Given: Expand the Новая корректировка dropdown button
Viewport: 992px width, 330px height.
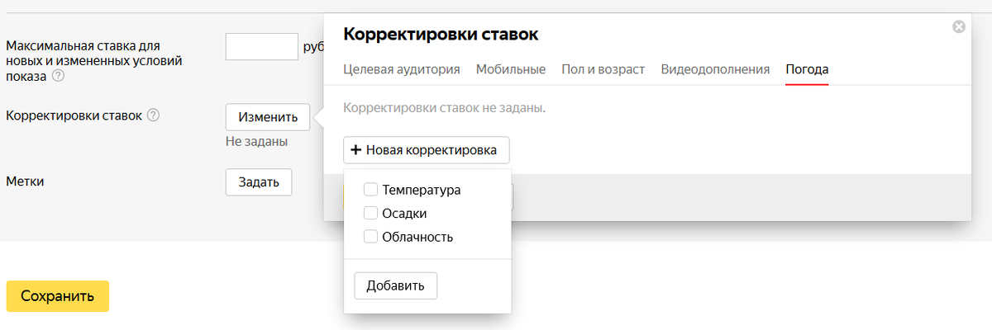Looking at the screenshot, I should pyautogui.click(x=427, y=150).
